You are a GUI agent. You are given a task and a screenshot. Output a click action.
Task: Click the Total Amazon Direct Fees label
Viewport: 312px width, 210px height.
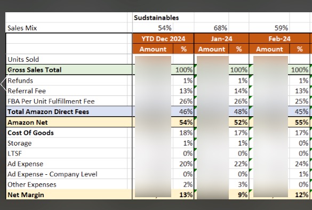click(48, 111)
